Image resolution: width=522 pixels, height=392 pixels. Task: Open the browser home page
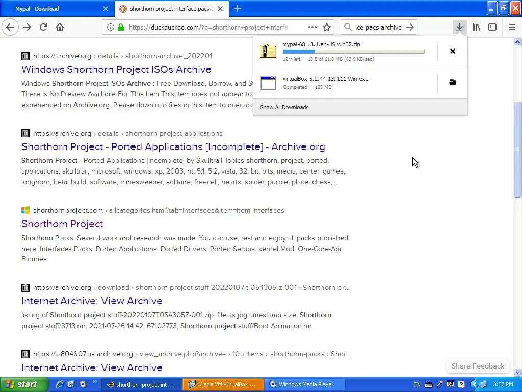pos(60,27)
